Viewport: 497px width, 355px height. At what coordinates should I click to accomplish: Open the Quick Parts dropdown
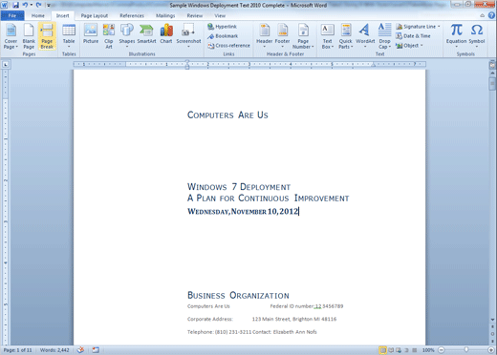[346, 36]
